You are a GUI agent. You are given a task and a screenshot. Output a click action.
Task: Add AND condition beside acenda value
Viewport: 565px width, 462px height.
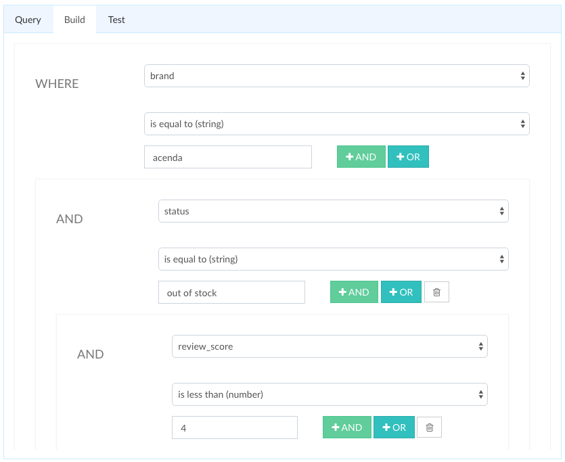361,157
